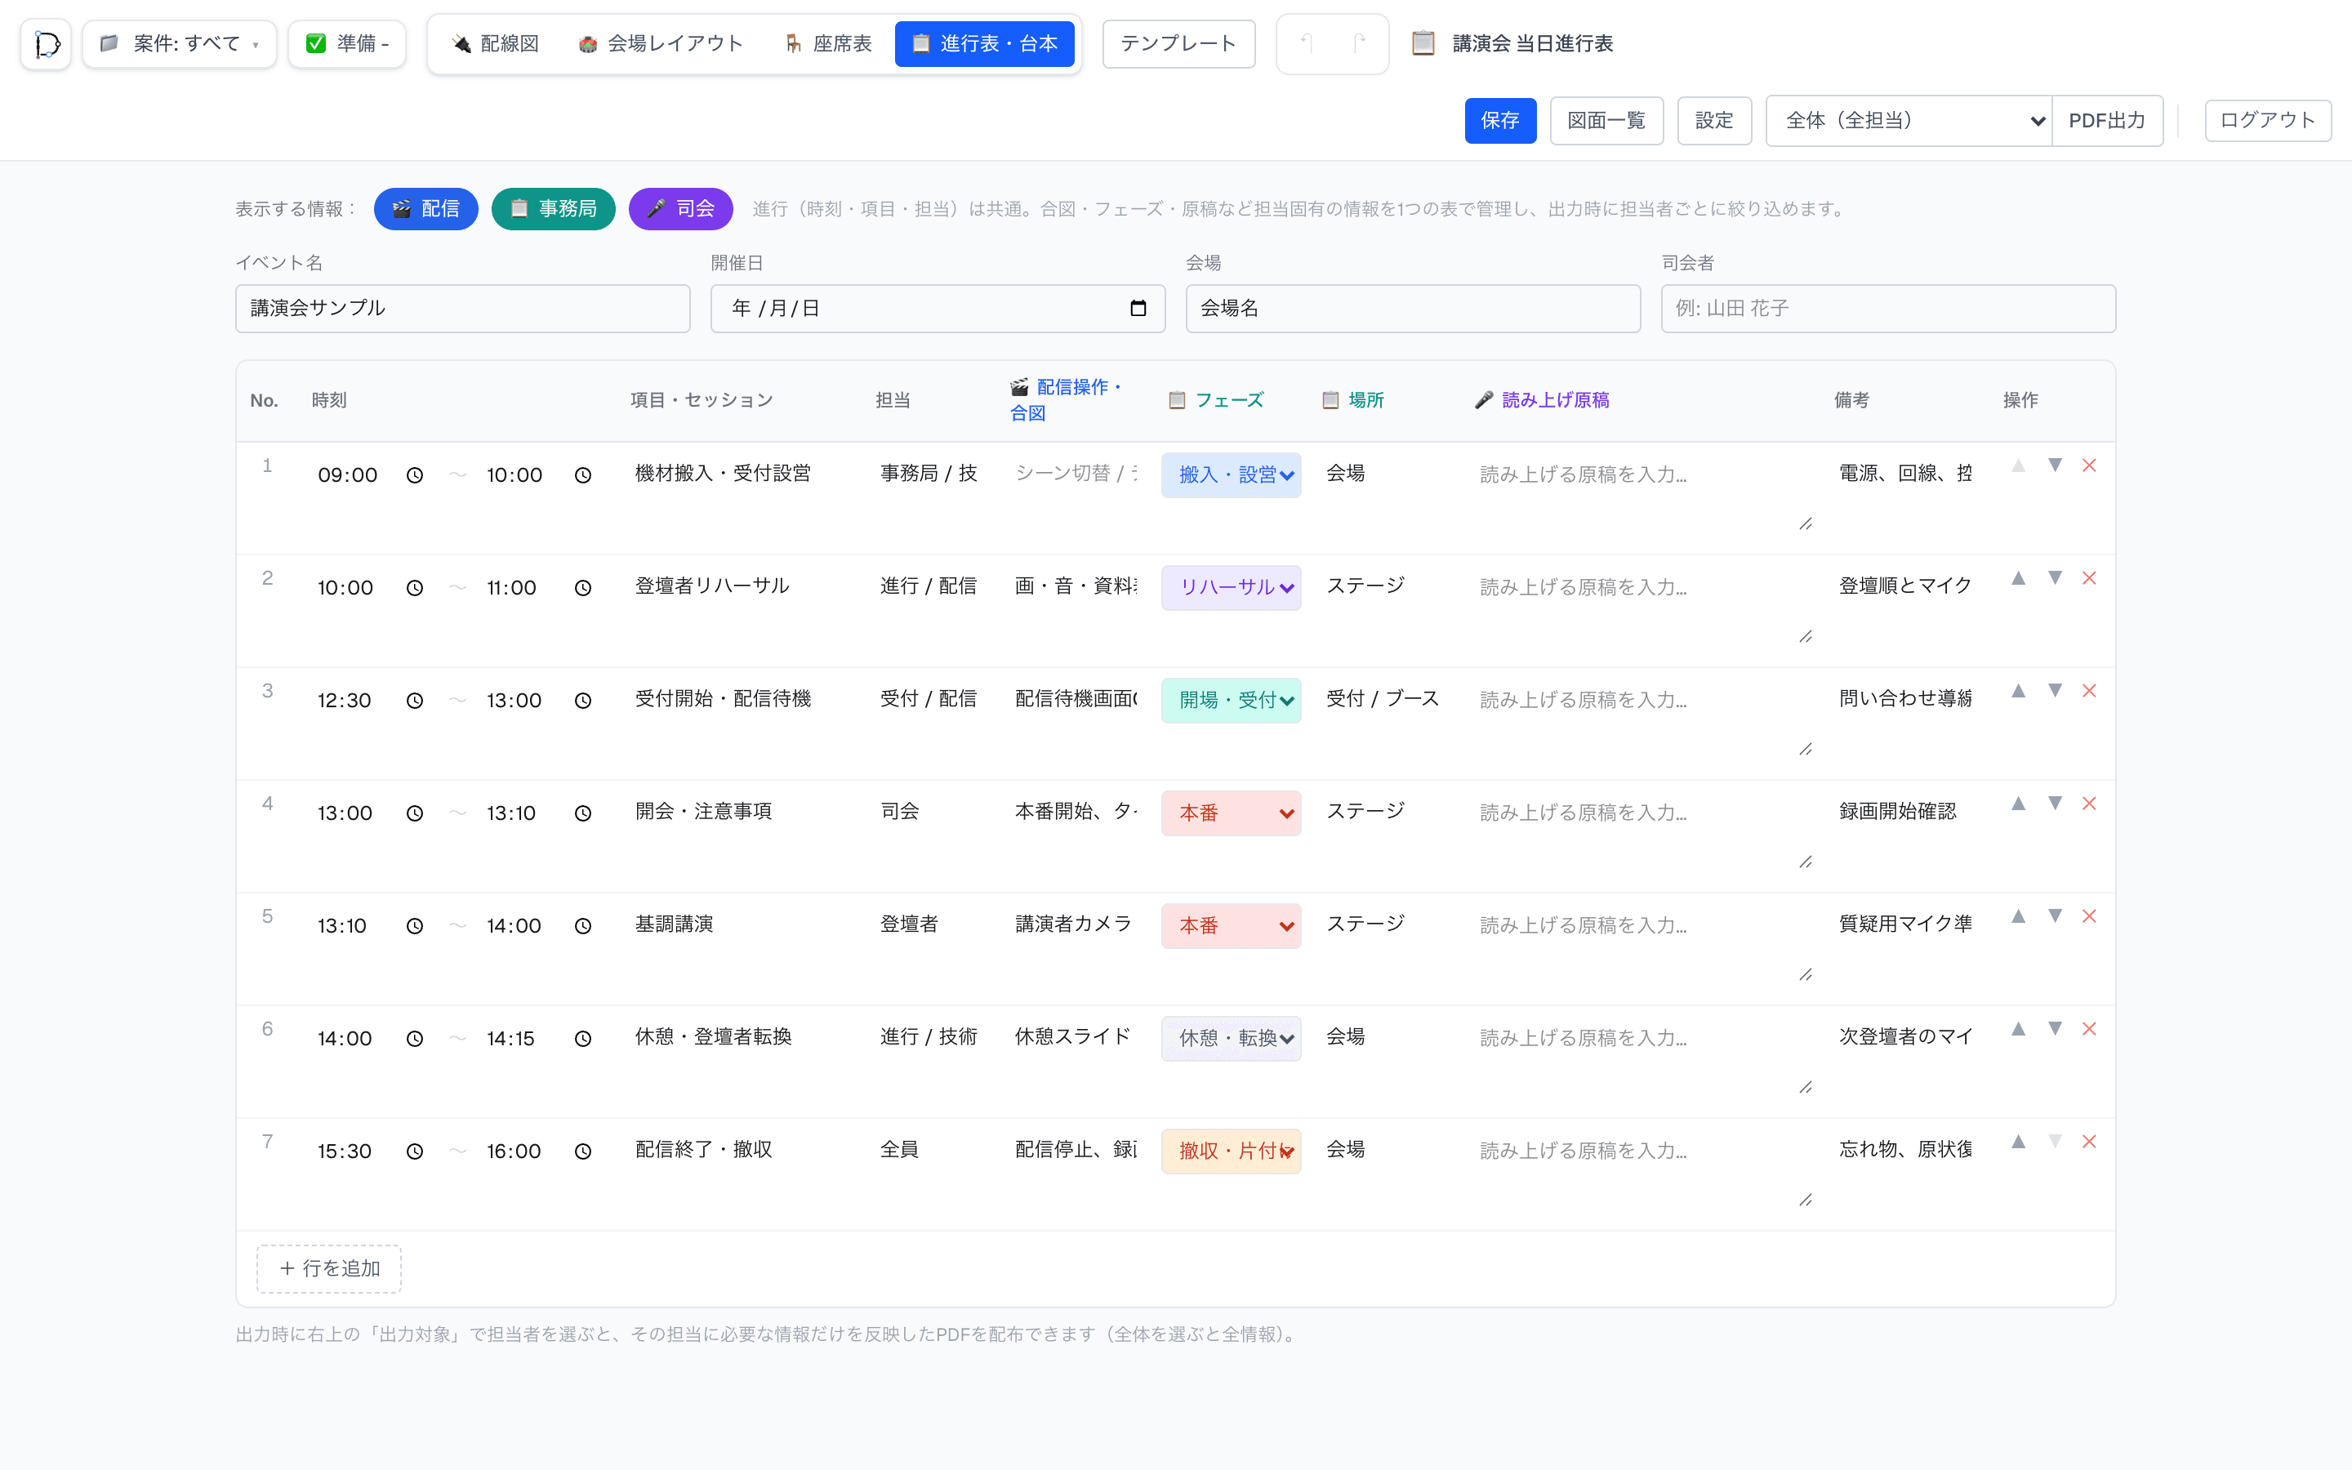
Task: Toggle the 配信 info filter
Action: (x=425, y=209)
